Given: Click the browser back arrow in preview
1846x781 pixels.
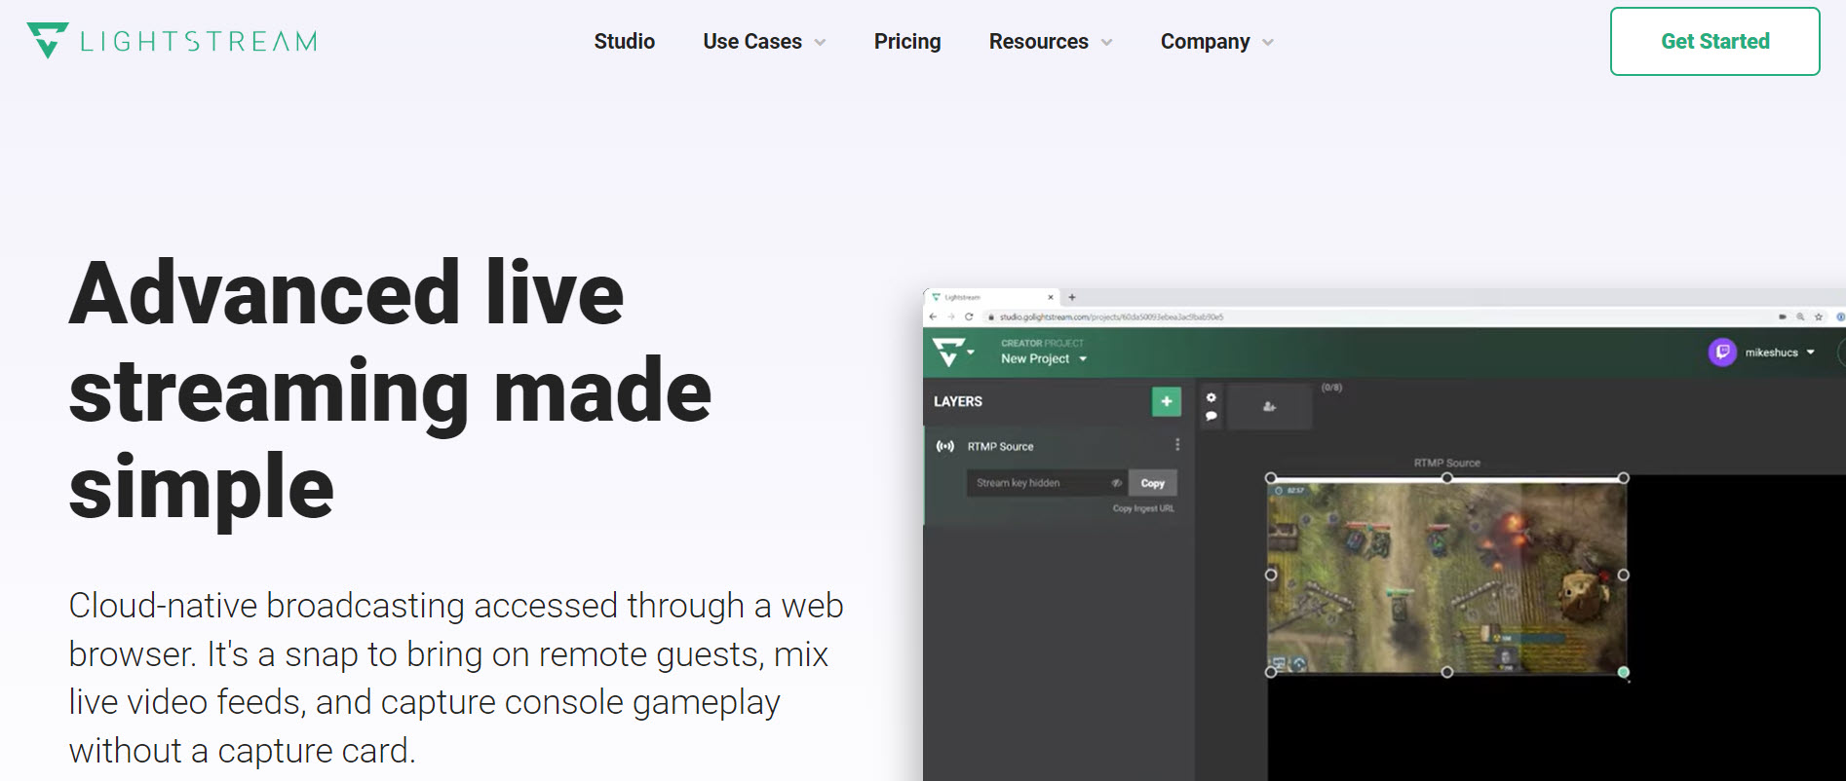Looking at the screenshot, I should [933, 316].
